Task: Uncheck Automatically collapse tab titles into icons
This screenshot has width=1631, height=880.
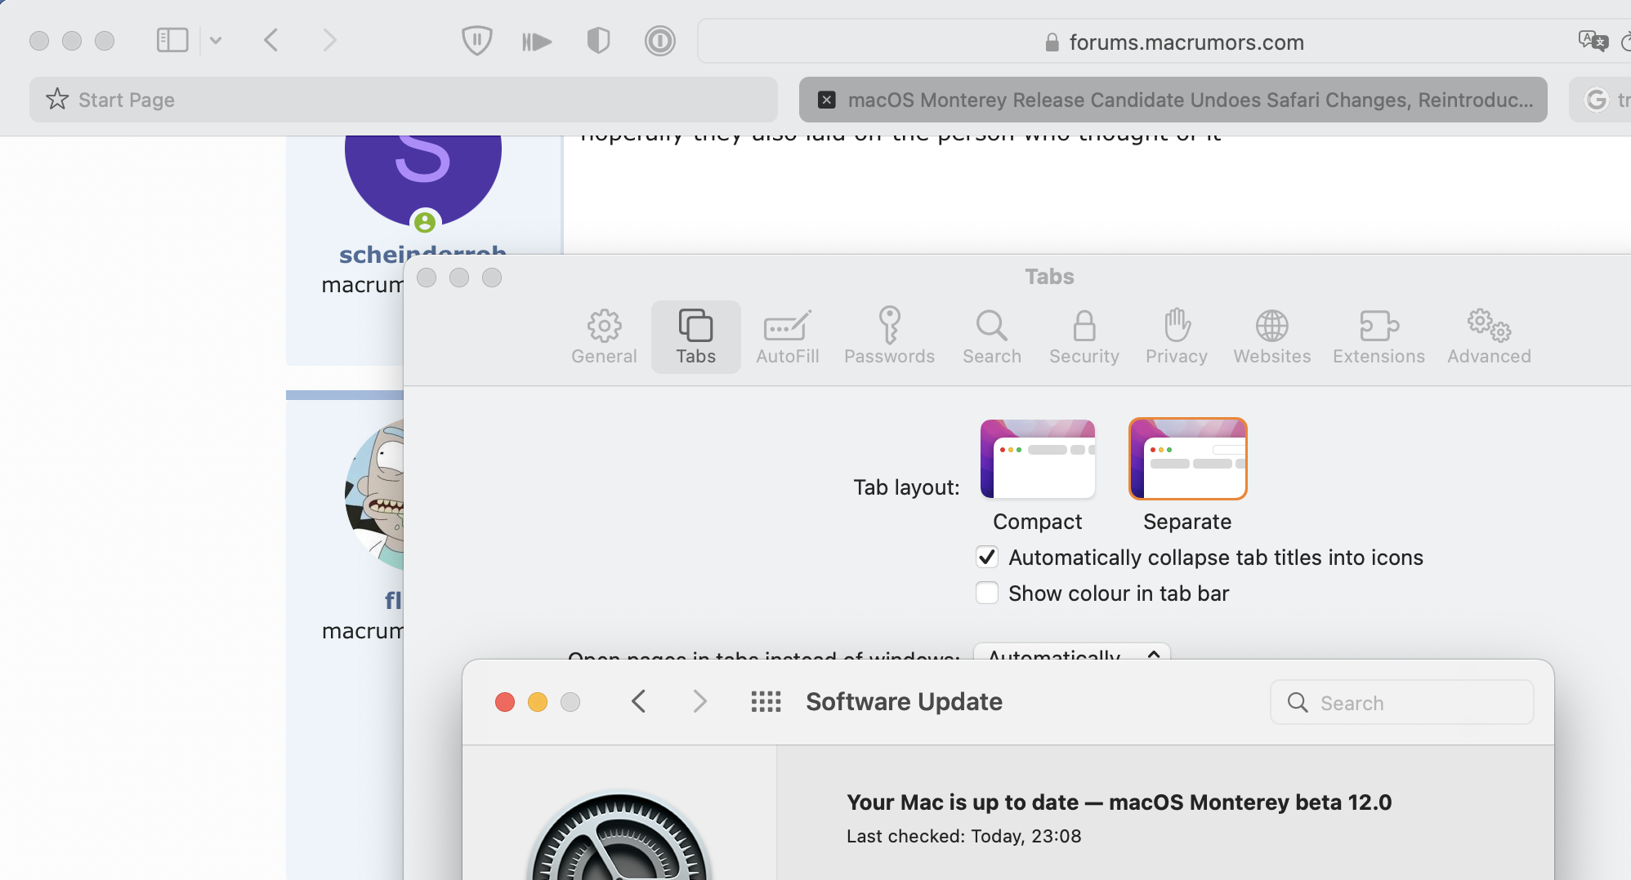Action: [x=987, y=557]
